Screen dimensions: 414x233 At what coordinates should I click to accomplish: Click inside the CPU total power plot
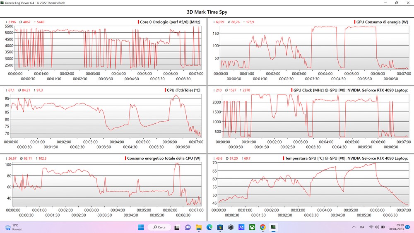tap(107, 184)
